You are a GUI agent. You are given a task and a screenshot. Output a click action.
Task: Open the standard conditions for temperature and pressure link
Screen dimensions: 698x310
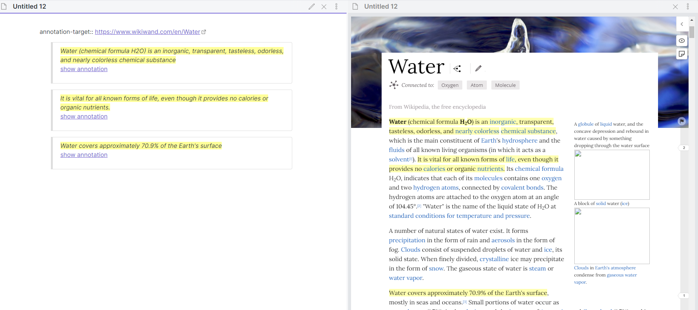[459, 216]
